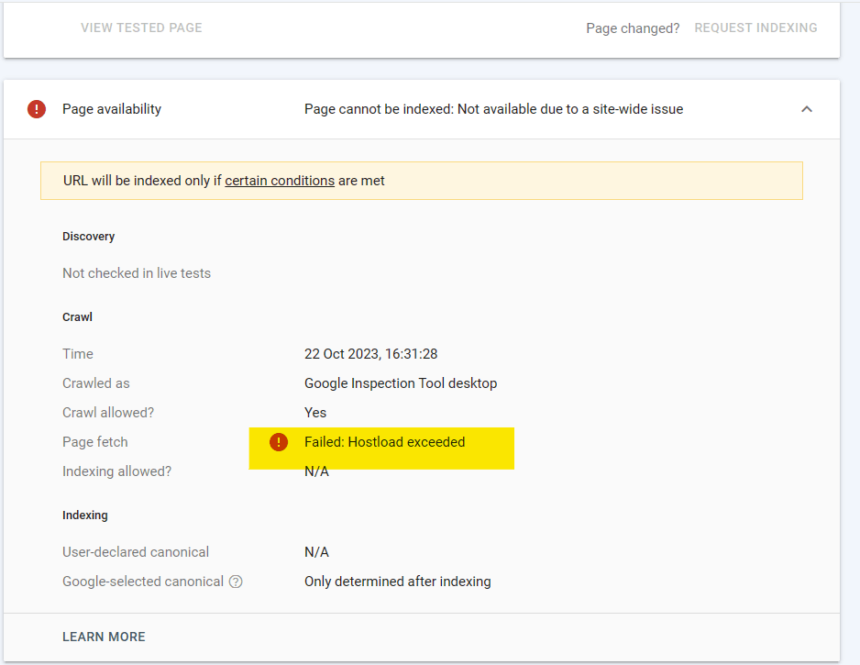
Task: Click "Google Inspection Tool desktop" value
Action: coord(401,383)
